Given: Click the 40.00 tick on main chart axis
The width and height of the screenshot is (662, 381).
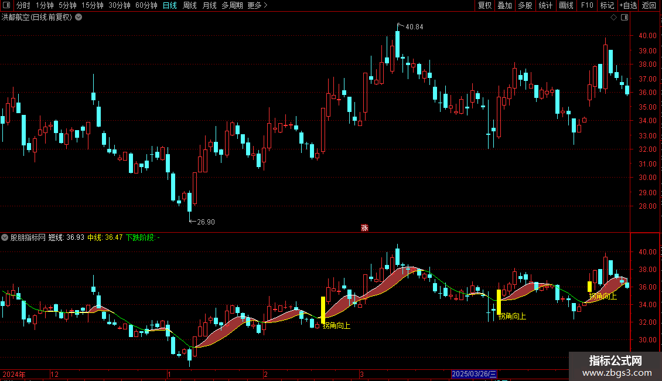Looking at the screenshot, I should click(x=647, y=36).
